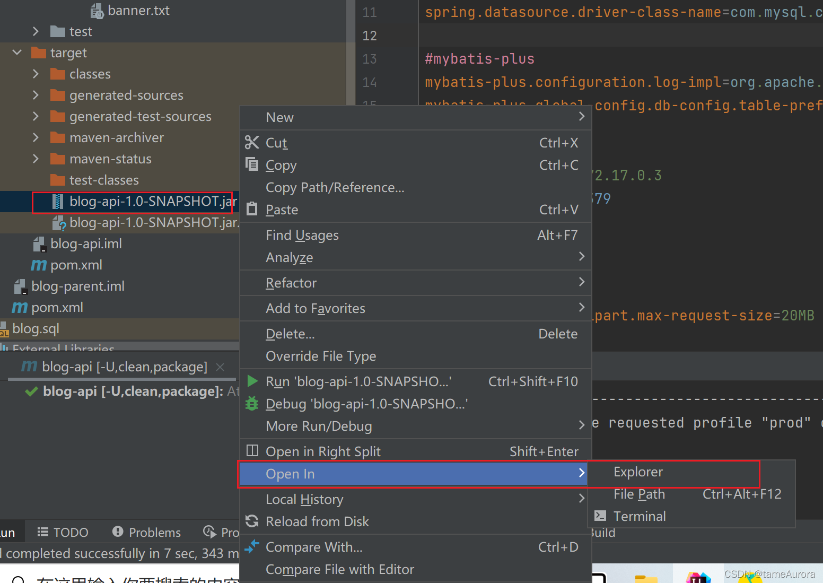Open the More Run/Debug submenu

point(416,426)
